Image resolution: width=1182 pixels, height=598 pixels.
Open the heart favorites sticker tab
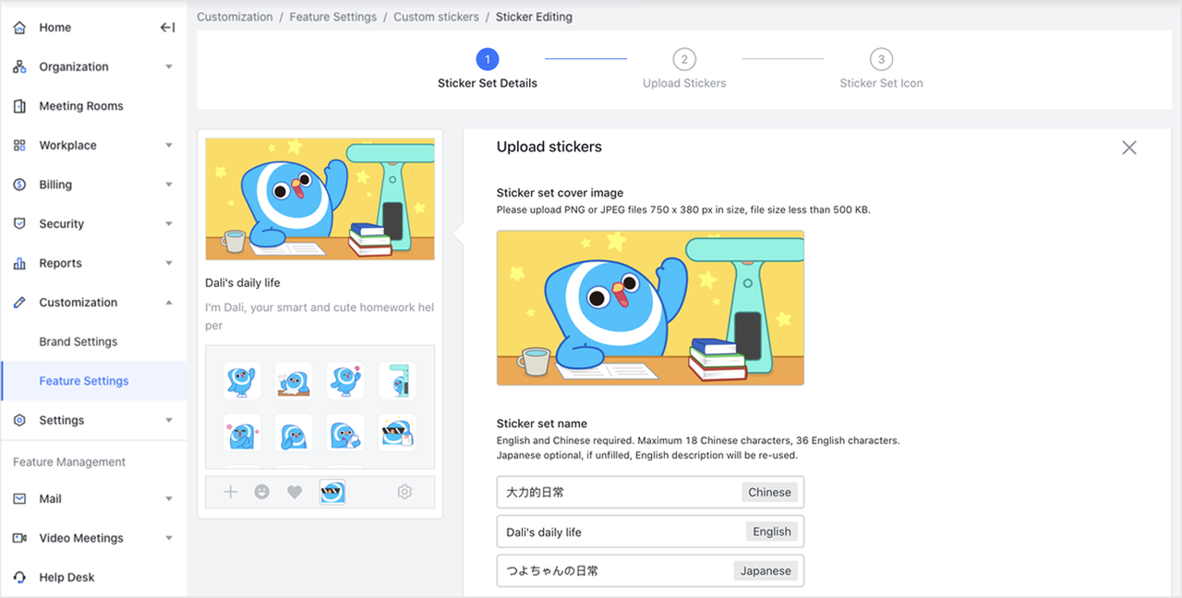[295, 492]
